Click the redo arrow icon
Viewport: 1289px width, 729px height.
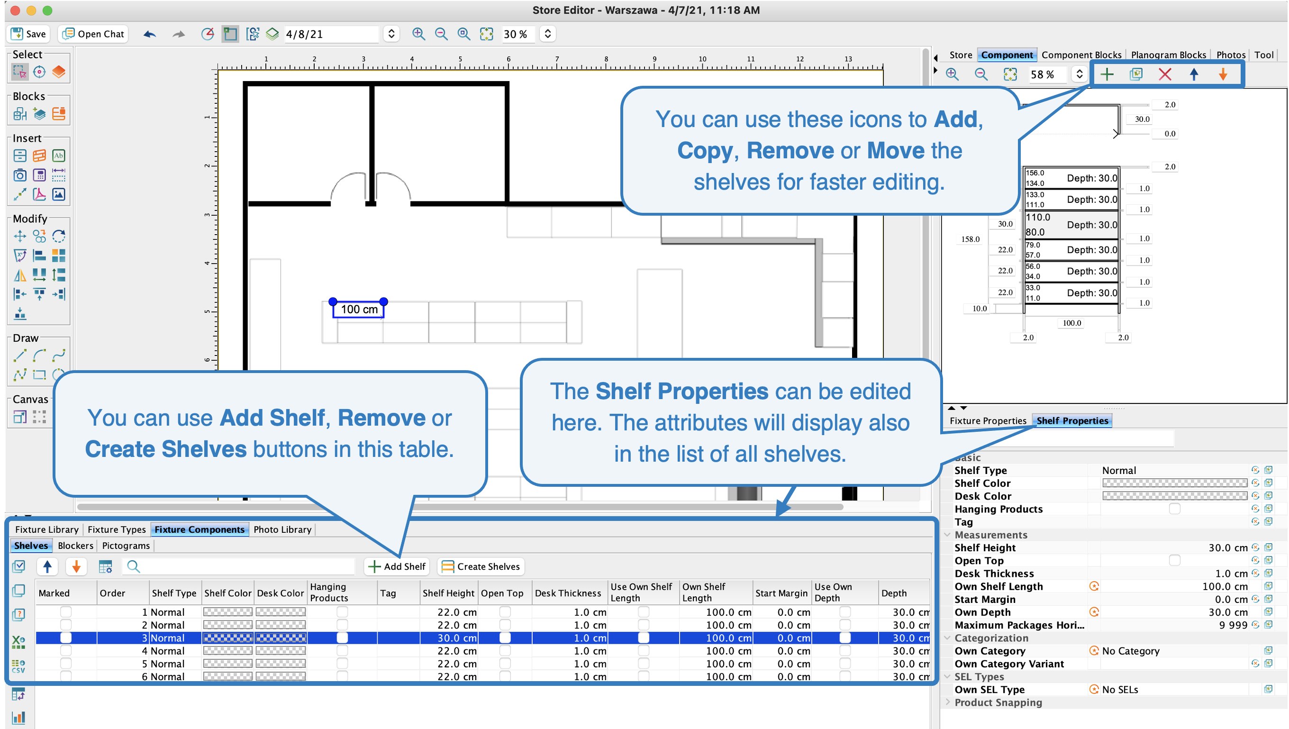point(178,34)
